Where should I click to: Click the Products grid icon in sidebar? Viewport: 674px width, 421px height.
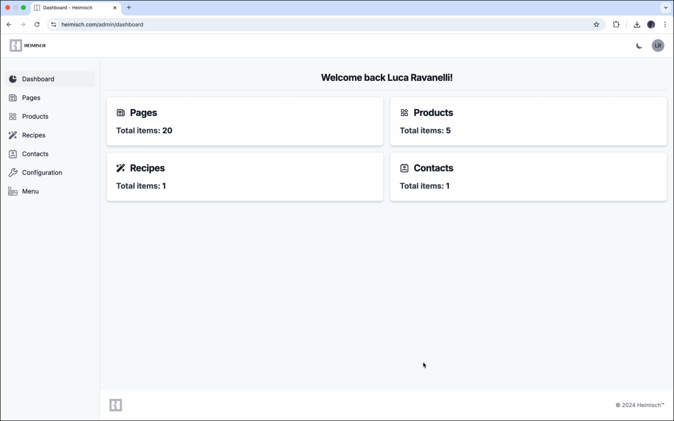point(13,117)
